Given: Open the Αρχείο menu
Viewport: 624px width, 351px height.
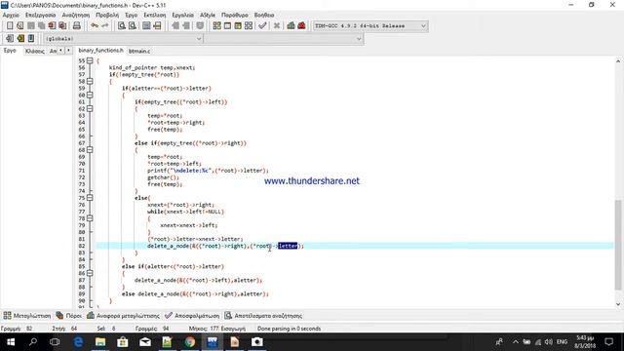Looking at the screenshot, I should pyautogui.click(x=11, y=16).
